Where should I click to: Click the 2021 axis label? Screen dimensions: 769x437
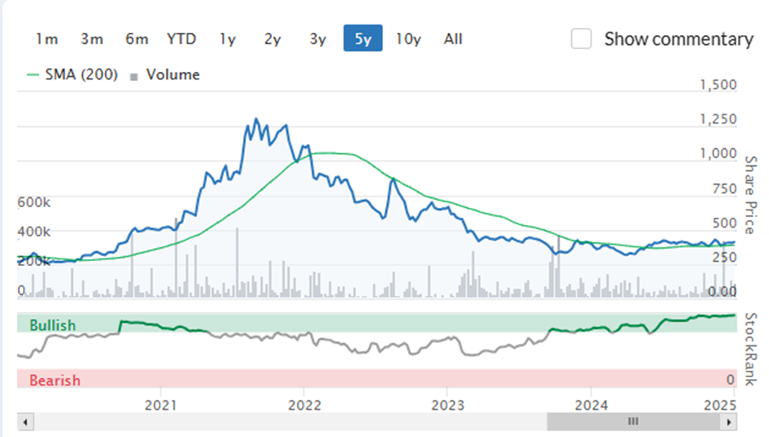point(161,405)
